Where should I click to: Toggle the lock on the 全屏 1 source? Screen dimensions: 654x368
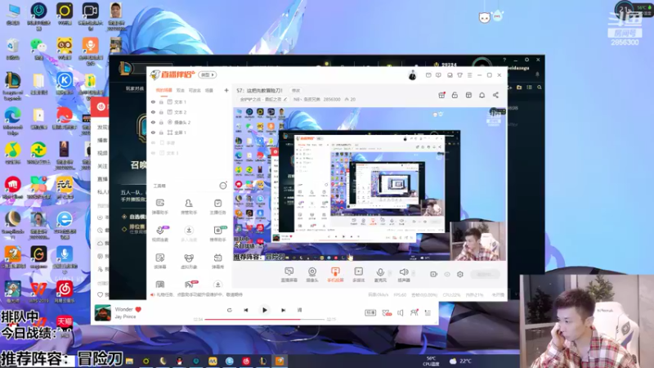click(161, 132)
